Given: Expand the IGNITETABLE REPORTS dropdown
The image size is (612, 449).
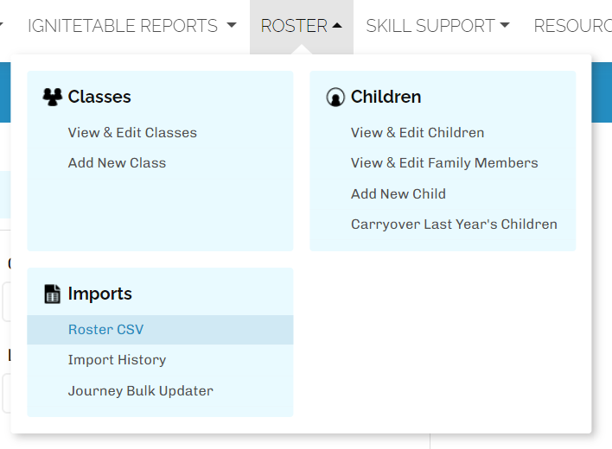Looking at the screenshot, I should click(131, 26).
